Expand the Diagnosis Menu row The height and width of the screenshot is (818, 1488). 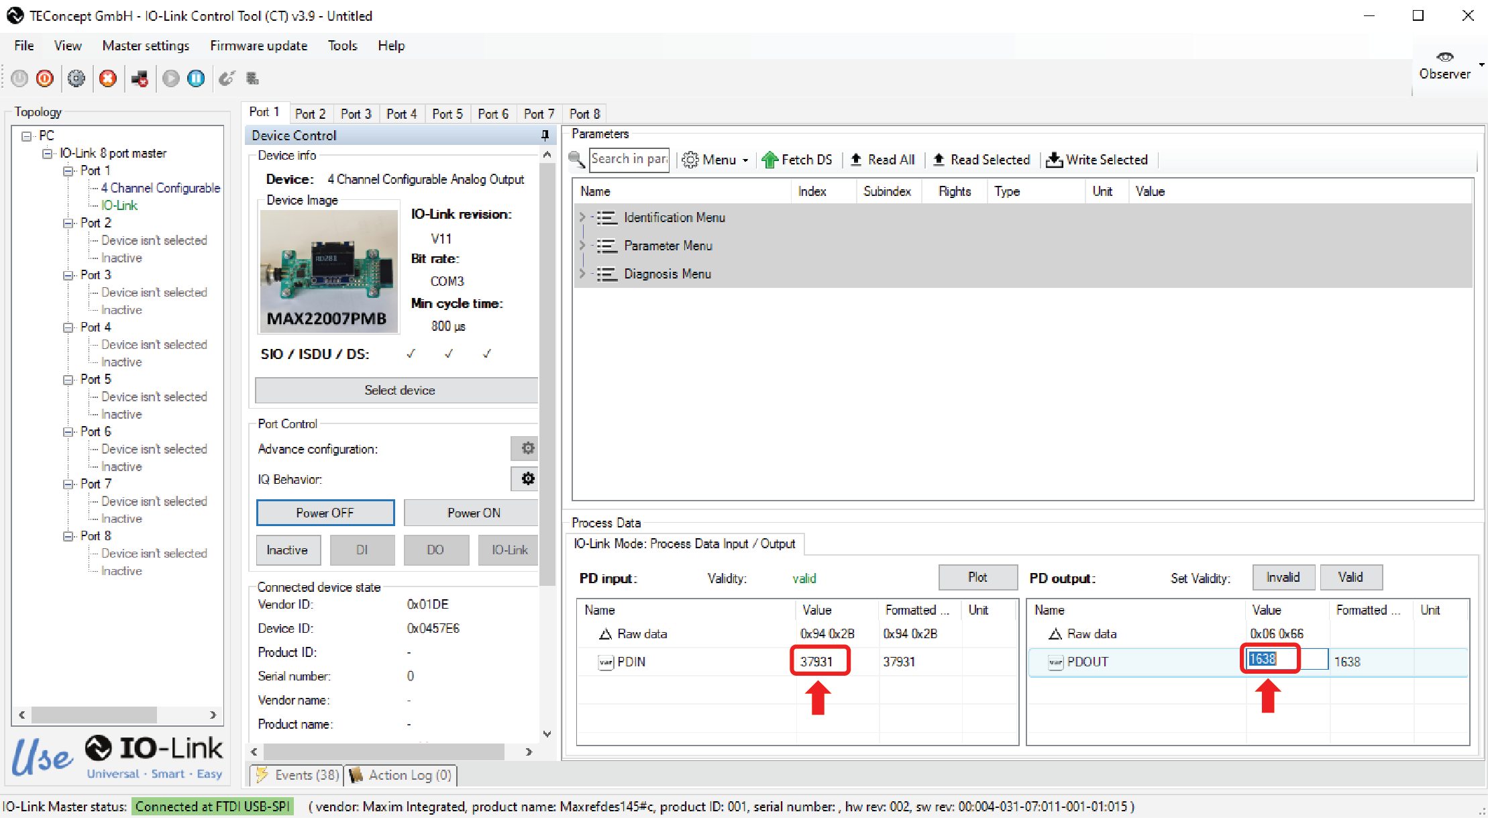pyautogui.click(x=582, y=274)
